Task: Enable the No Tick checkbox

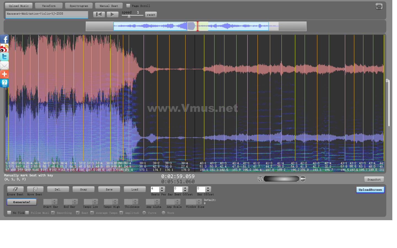Action: 9,212
